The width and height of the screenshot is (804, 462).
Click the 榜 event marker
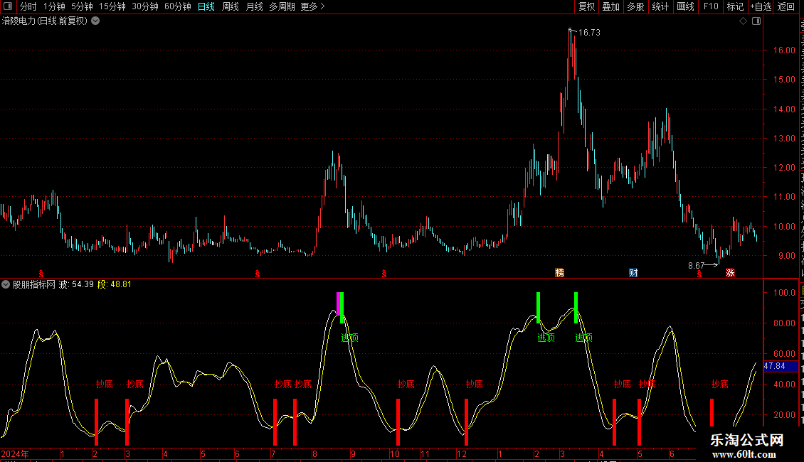click(x=559, y=273)
